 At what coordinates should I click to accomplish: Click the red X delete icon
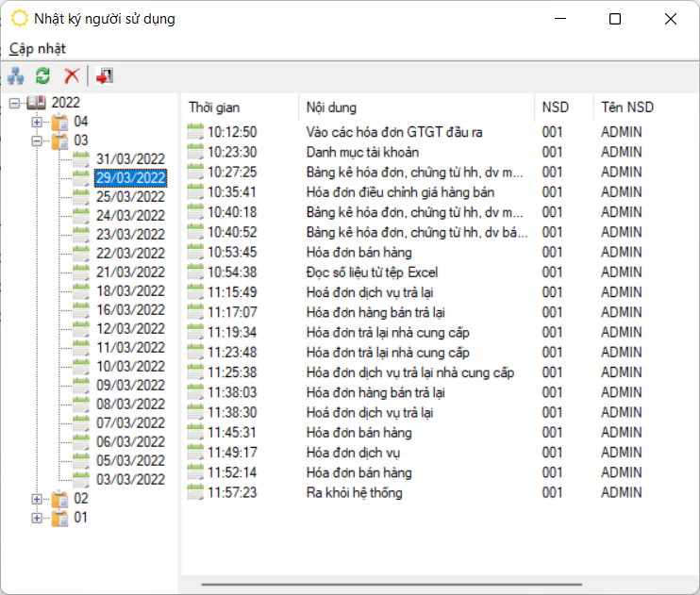coord(71,76)
